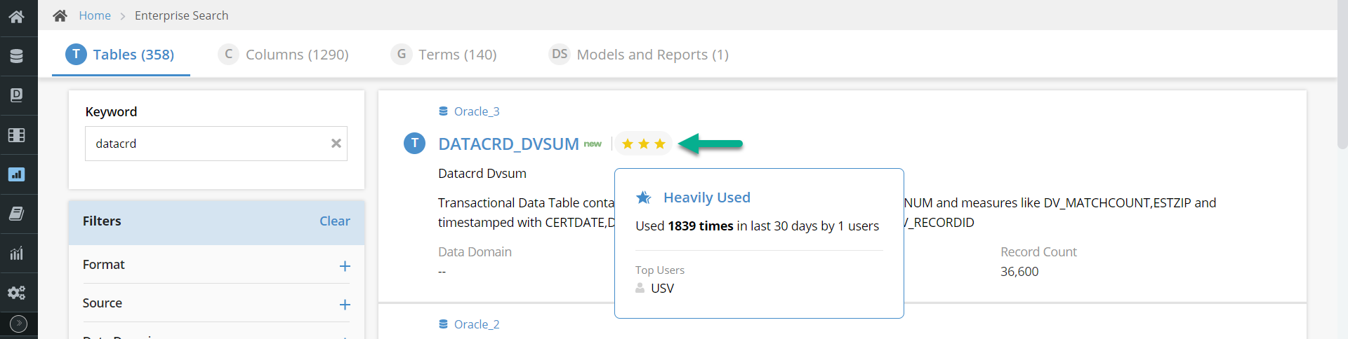Click the Home breadcrumb link

point(95,15)
